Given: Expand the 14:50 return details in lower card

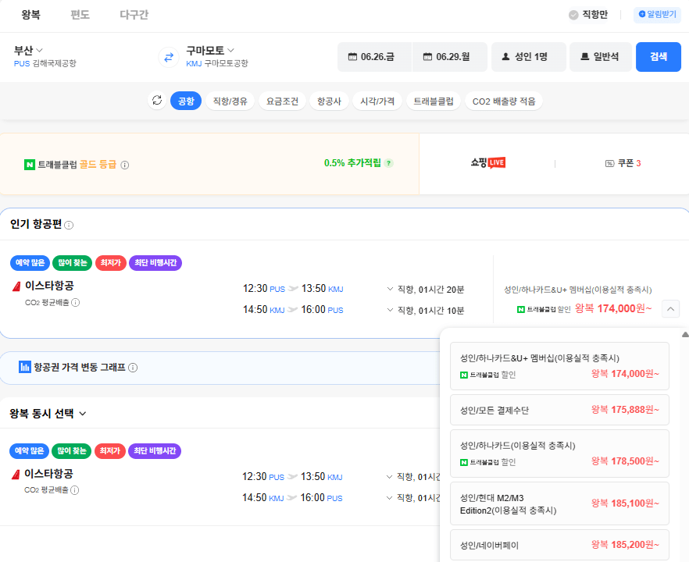Looking at the screenshot, I should [x=389, y=498].
